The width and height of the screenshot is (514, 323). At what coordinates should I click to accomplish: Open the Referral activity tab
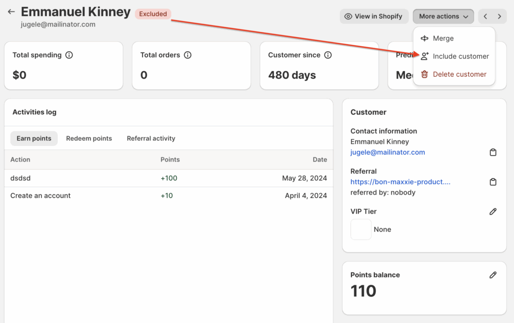151,138
